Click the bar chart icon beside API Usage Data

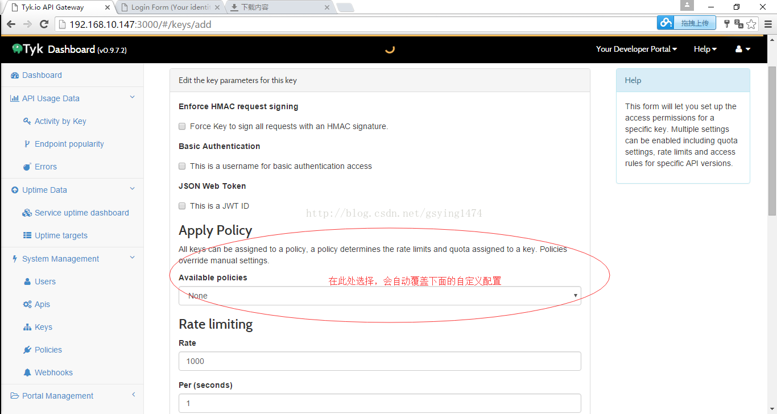(15, 98)
